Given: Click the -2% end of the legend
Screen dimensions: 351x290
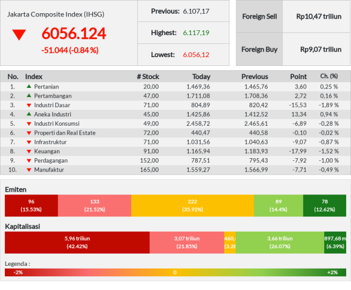Looking at the screenshot, I should pos(18,272).
